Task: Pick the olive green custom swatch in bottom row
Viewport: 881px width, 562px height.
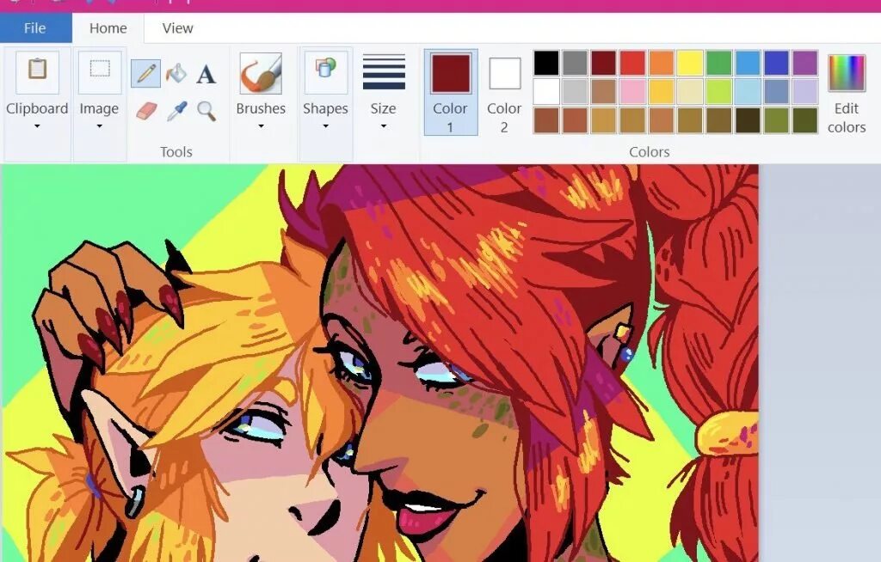Action: 777,120
